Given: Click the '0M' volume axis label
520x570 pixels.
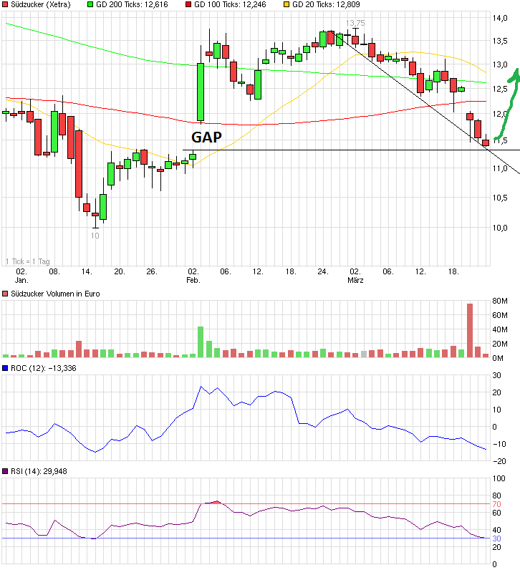Looking at the screenshot, I should coord(498,358).
